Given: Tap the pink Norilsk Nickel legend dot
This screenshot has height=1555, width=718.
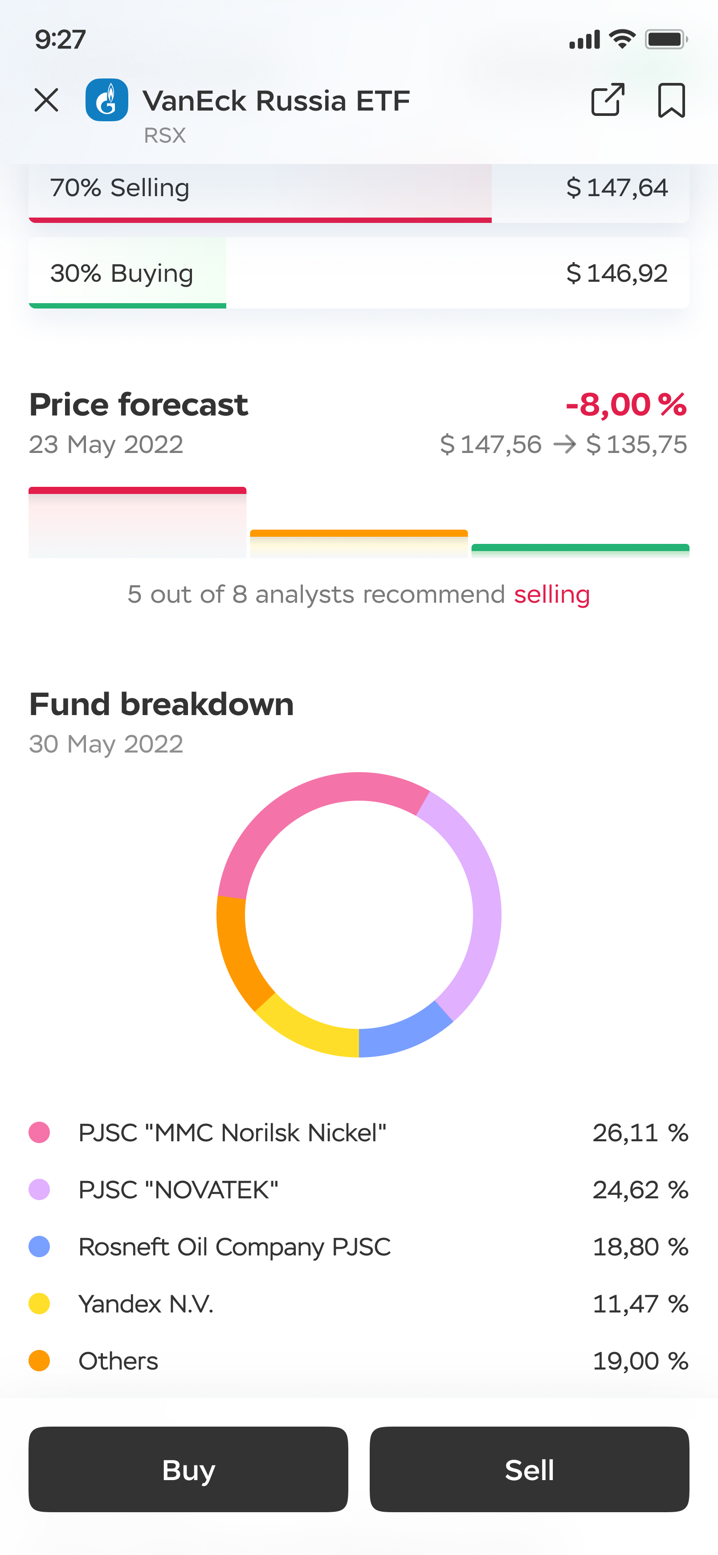Looking at the screenshot, I should 39,1132.
